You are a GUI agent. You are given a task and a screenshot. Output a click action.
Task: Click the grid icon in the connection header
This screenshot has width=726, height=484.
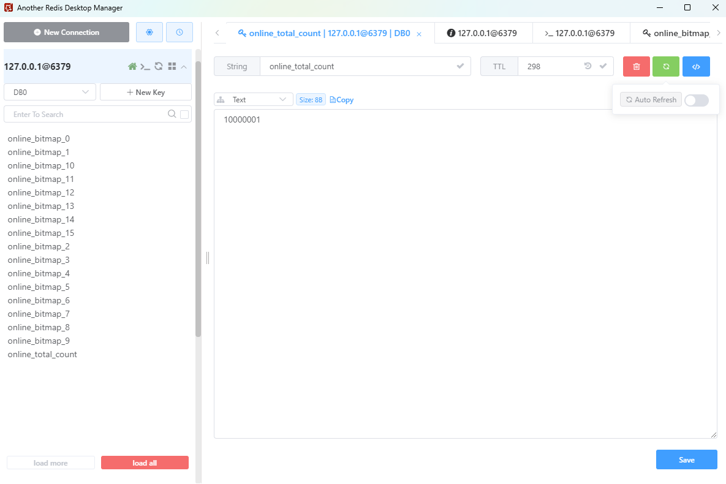point(172,66)
